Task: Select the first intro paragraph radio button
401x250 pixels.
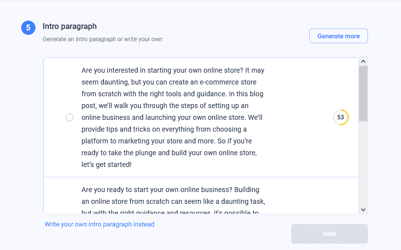Action: coord(69,117)
